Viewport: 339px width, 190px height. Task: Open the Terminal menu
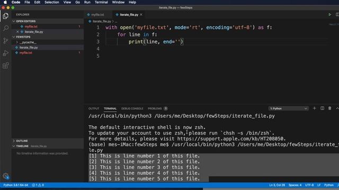(101, 2)
